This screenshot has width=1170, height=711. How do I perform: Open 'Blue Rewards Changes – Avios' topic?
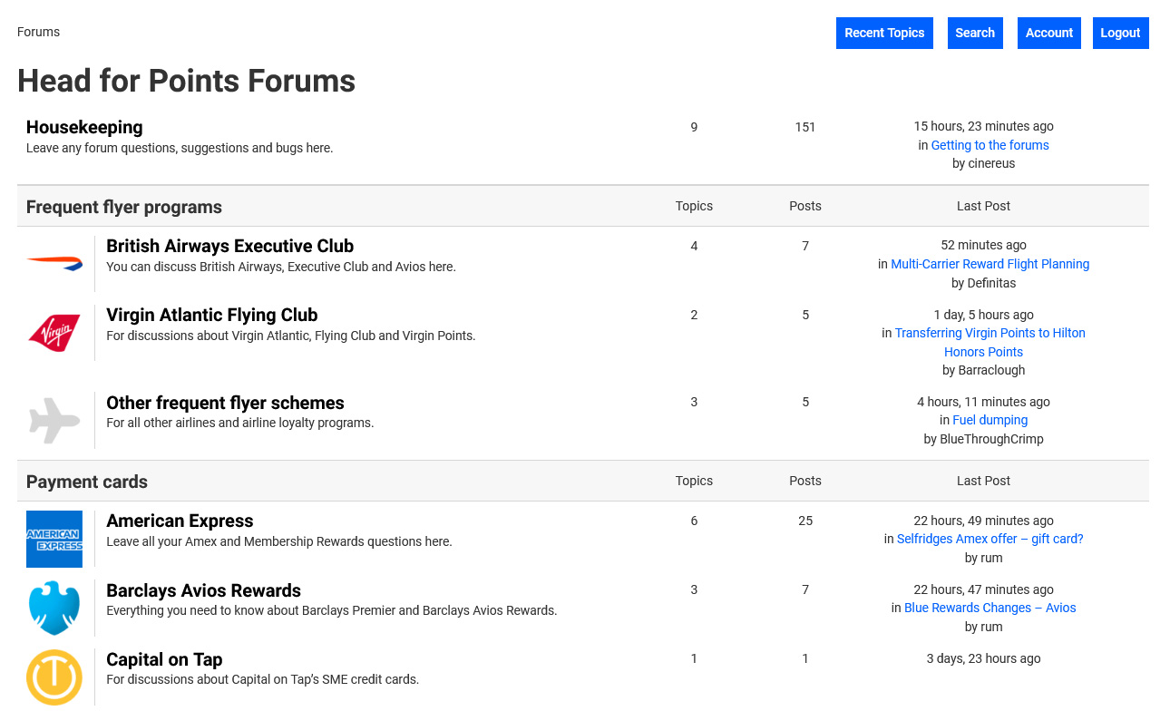click(x=990, y=608)
